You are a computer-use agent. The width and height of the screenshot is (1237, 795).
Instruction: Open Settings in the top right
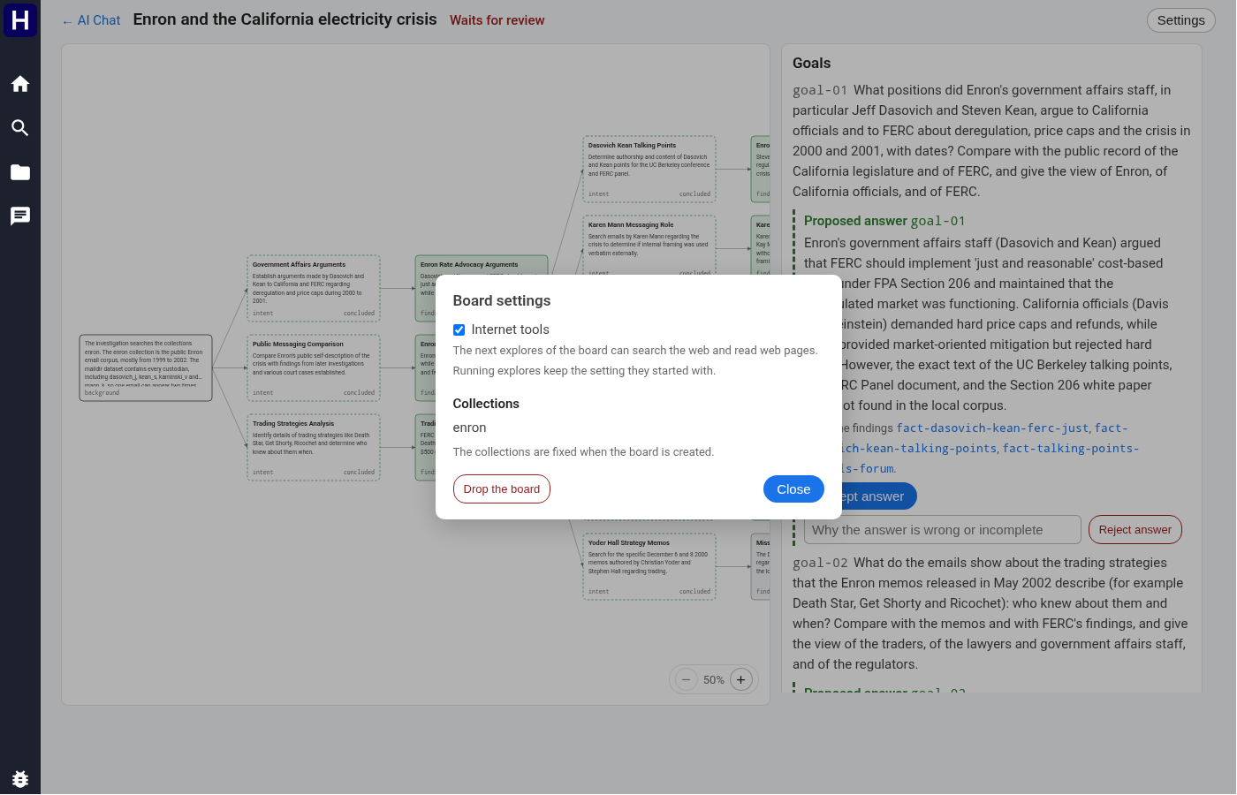click(1180, 20)
